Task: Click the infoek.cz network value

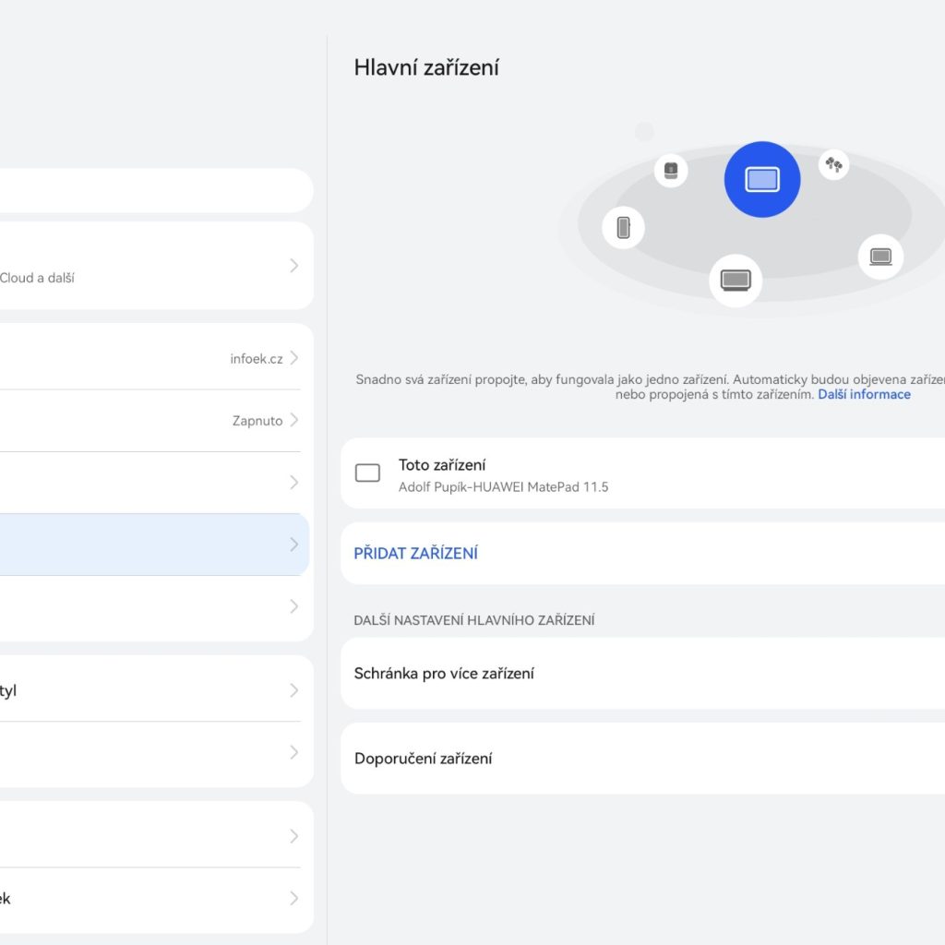Action: [x=257, y=359]
